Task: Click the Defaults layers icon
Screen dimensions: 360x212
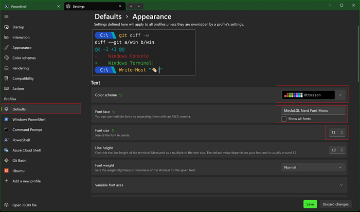Action: [x=6, y=109]
